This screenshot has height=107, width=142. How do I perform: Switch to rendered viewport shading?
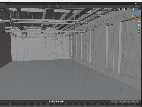[x=137, y=9]
